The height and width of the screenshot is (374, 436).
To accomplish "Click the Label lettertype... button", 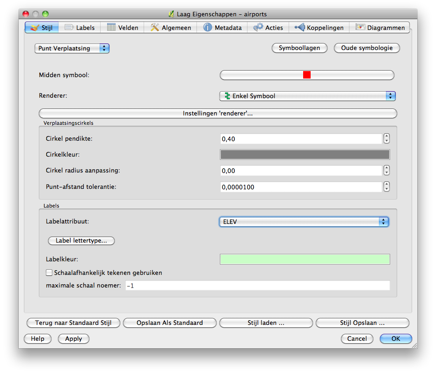I will pyautogui.click(x=81, y=241).
